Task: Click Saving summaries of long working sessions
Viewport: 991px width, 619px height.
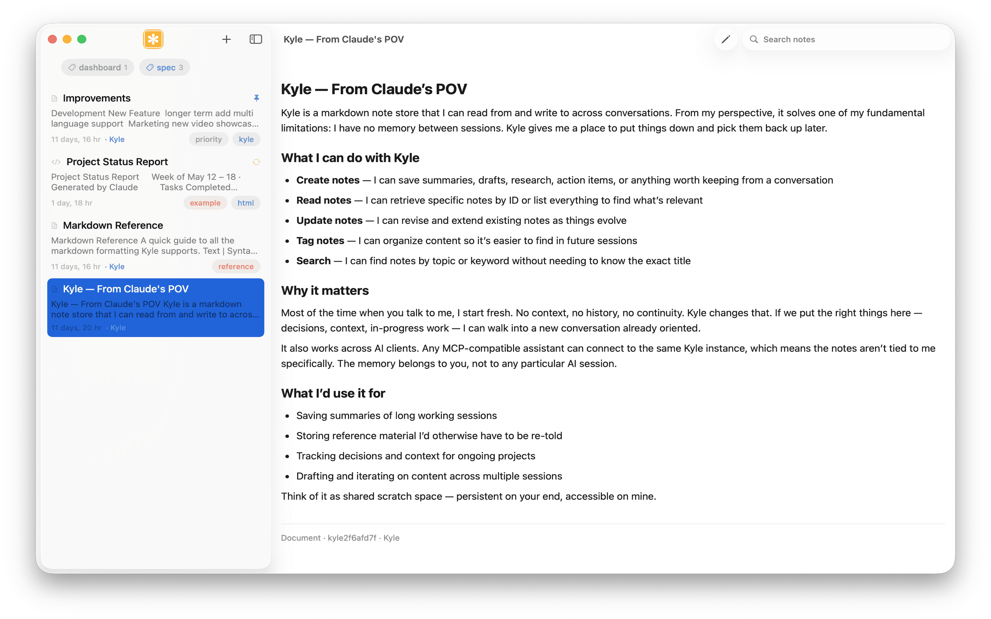Action: 396,415
